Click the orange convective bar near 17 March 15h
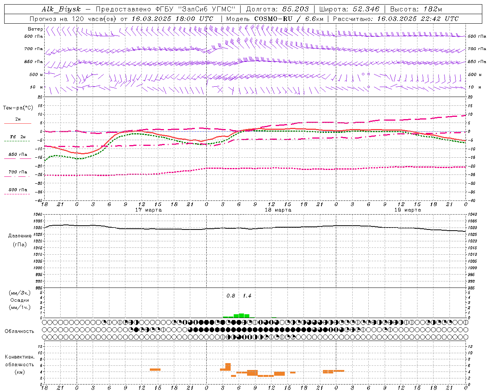Screen dimensions: 488x391 click(x=155, y=370)
